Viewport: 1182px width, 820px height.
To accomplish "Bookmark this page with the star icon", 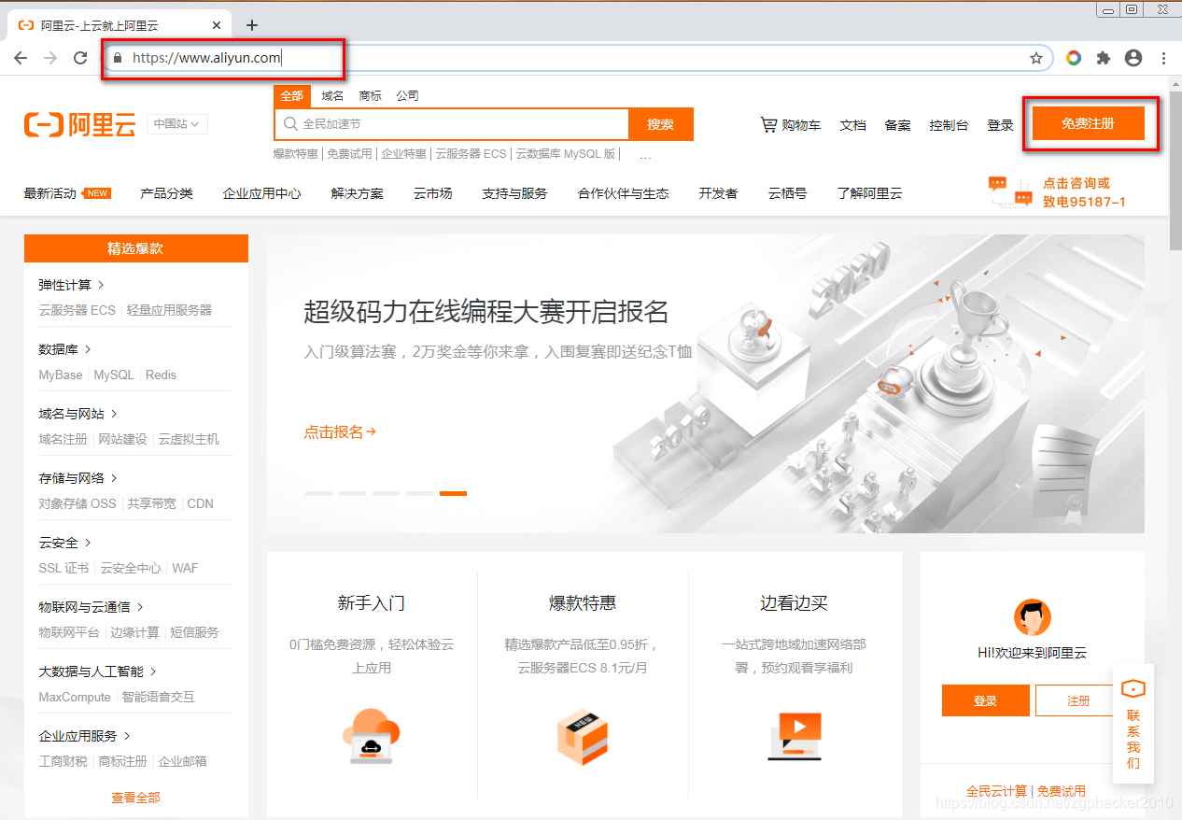I will click(x=1036, y=58).
